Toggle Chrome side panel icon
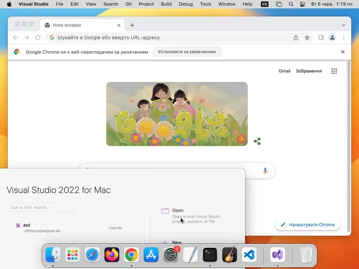Screen dimensions: 359x269 (x=321, y=37)
